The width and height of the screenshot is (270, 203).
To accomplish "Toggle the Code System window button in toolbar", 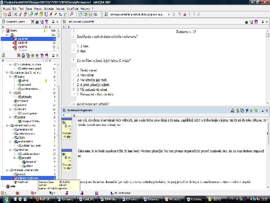I will [x=85, y=14].
